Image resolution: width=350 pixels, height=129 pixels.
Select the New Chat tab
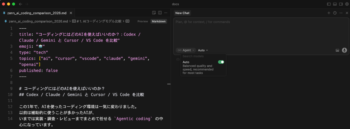click(182, 13)
